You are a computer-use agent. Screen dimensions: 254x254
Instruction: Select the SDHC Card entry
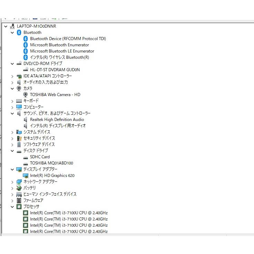click(40, 157)
